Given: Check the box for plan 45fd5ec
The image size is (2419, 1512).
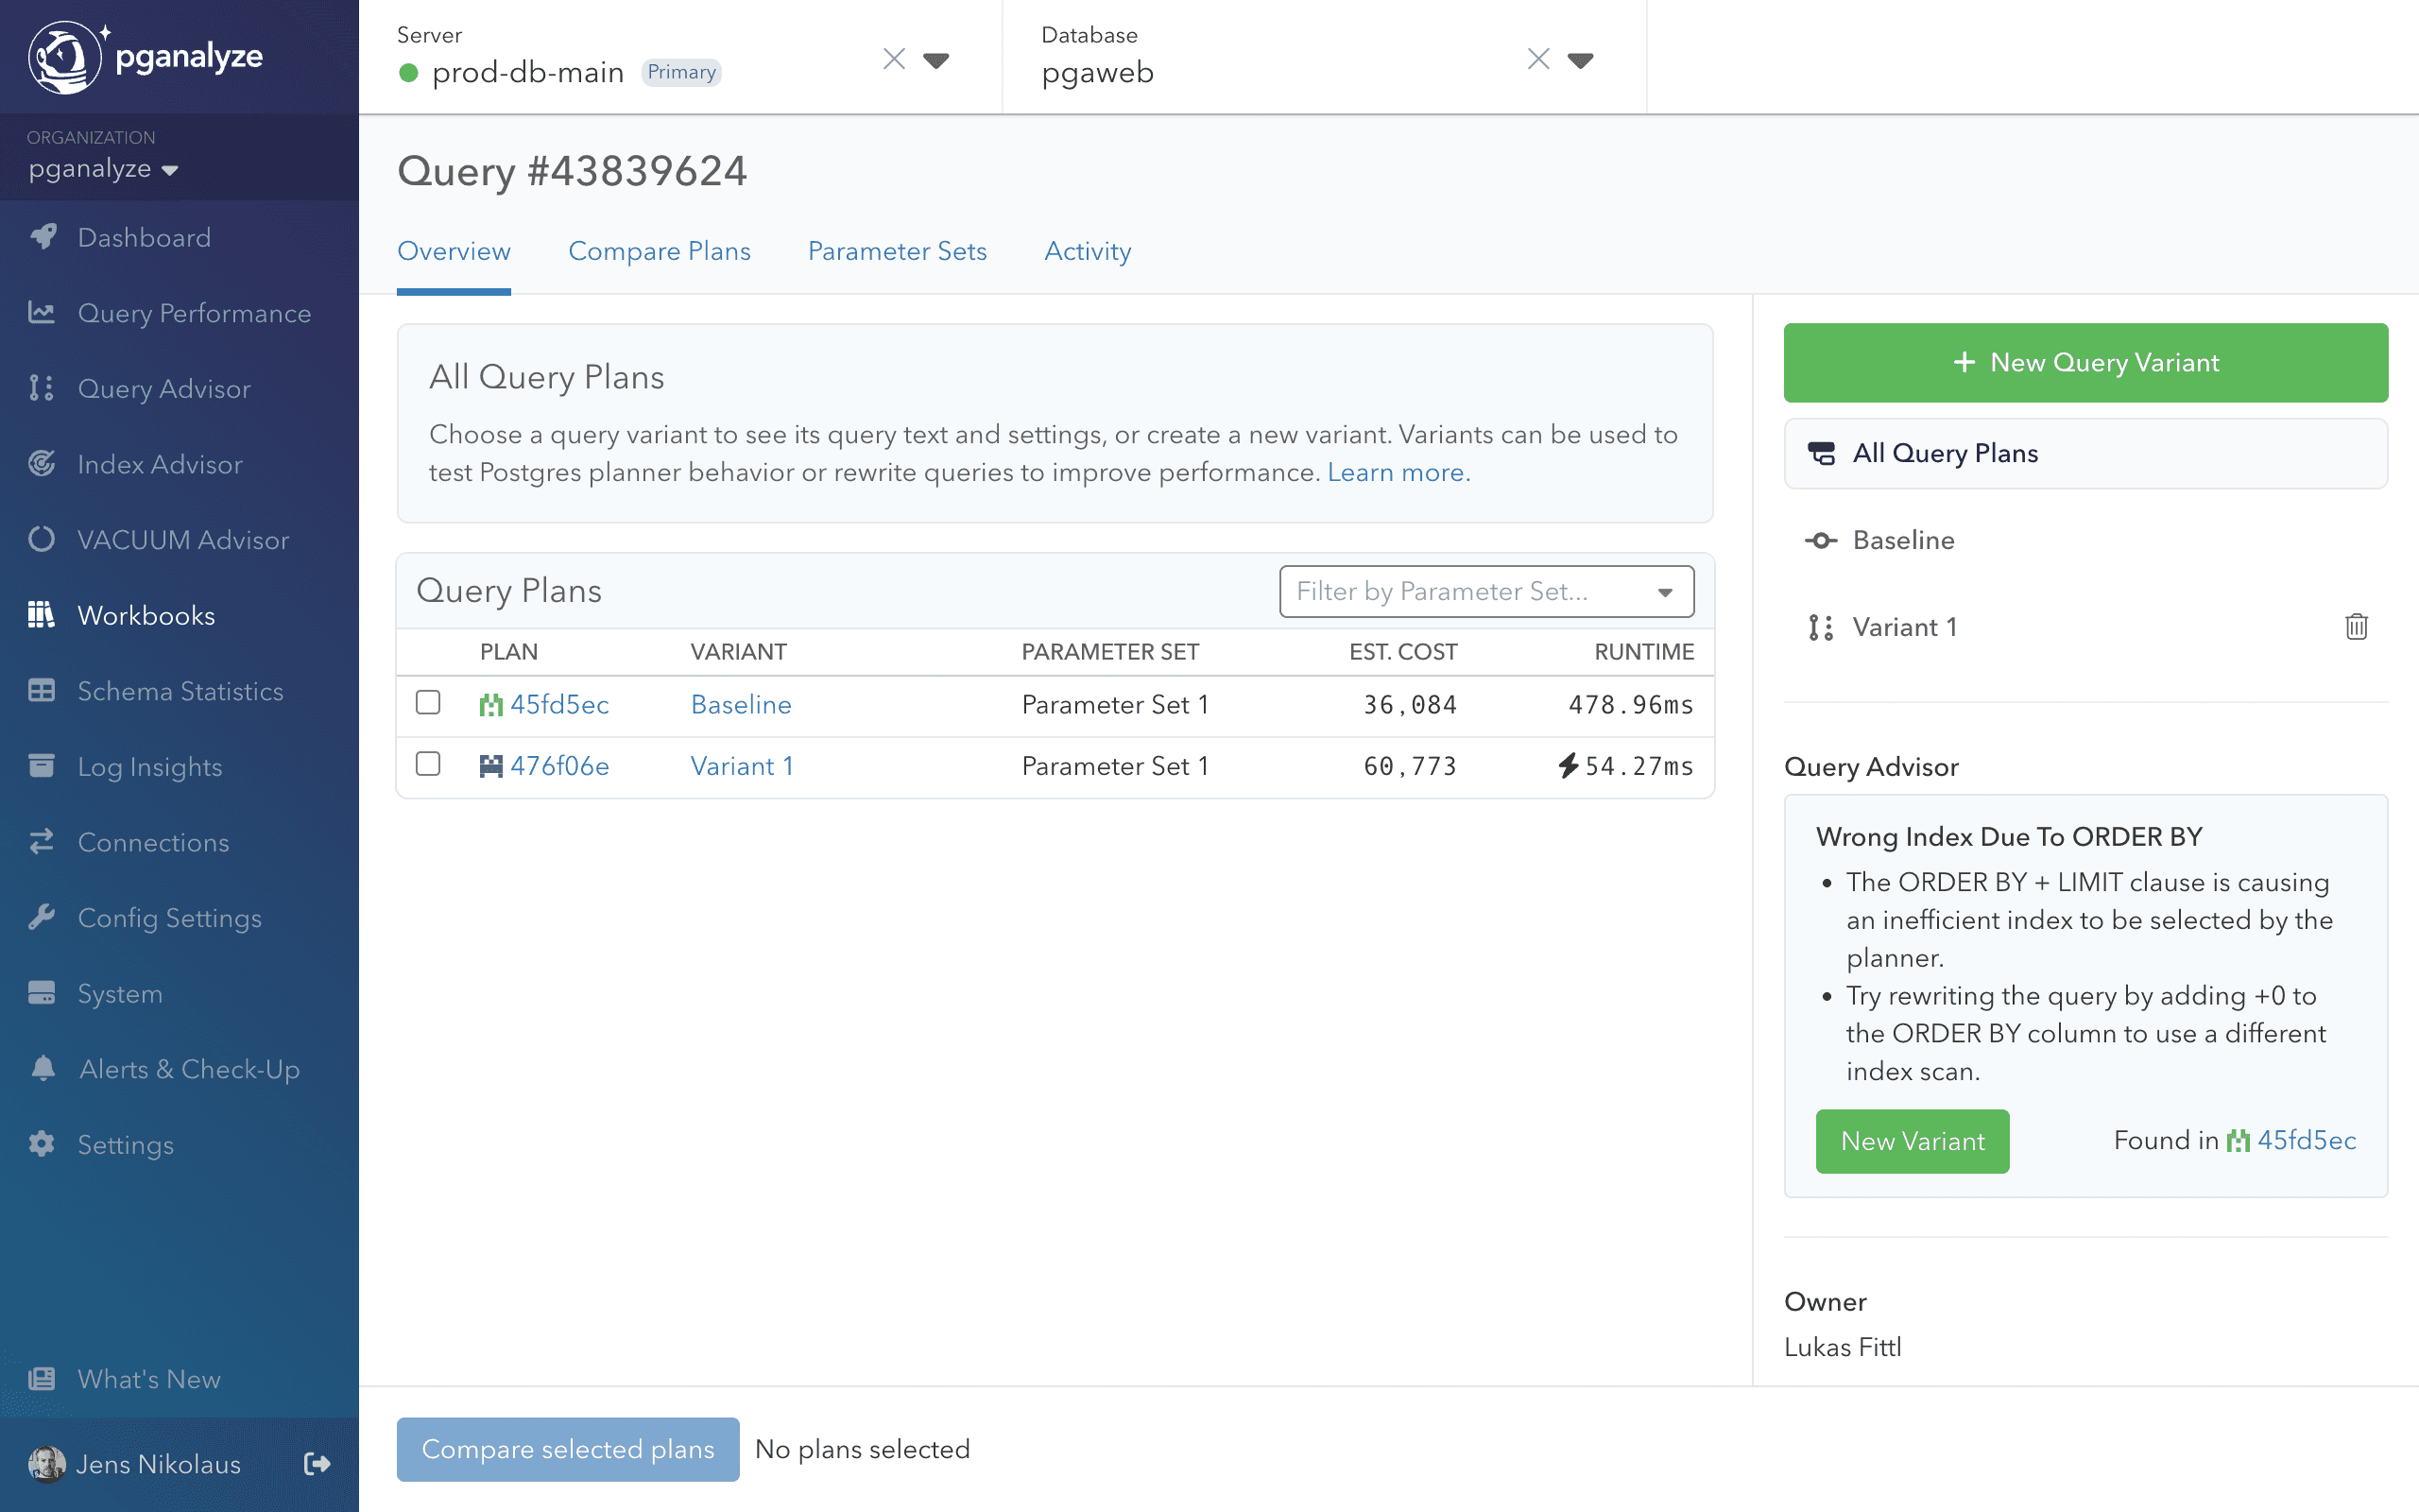Looking at the screenshot, I should [x=428, y=703].
